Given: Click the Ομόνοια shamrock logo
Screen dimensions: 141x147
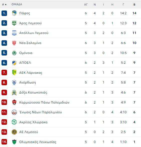Looking at the screenshot, I should click(14, 53).
